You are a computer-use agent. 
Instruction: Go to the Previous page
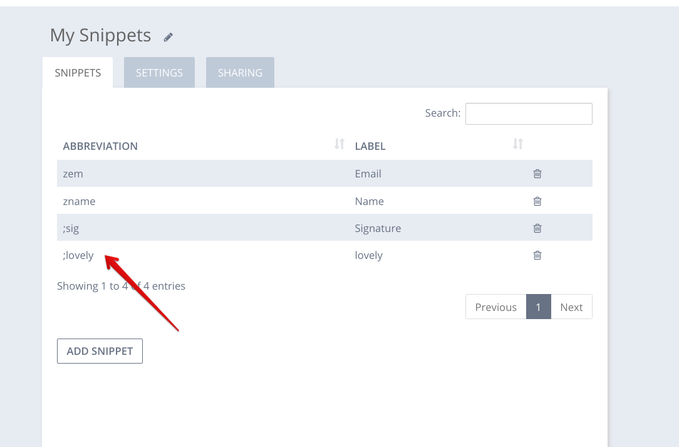[495, 307]
